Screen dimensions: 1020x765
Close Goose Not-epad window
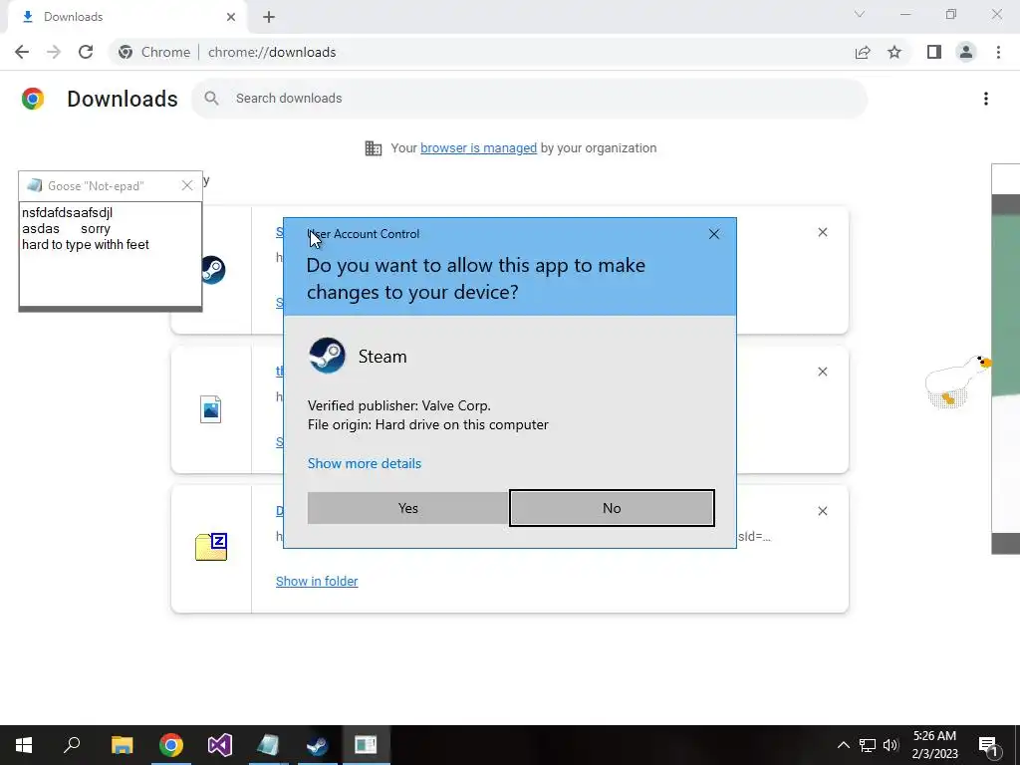point(187,186)
